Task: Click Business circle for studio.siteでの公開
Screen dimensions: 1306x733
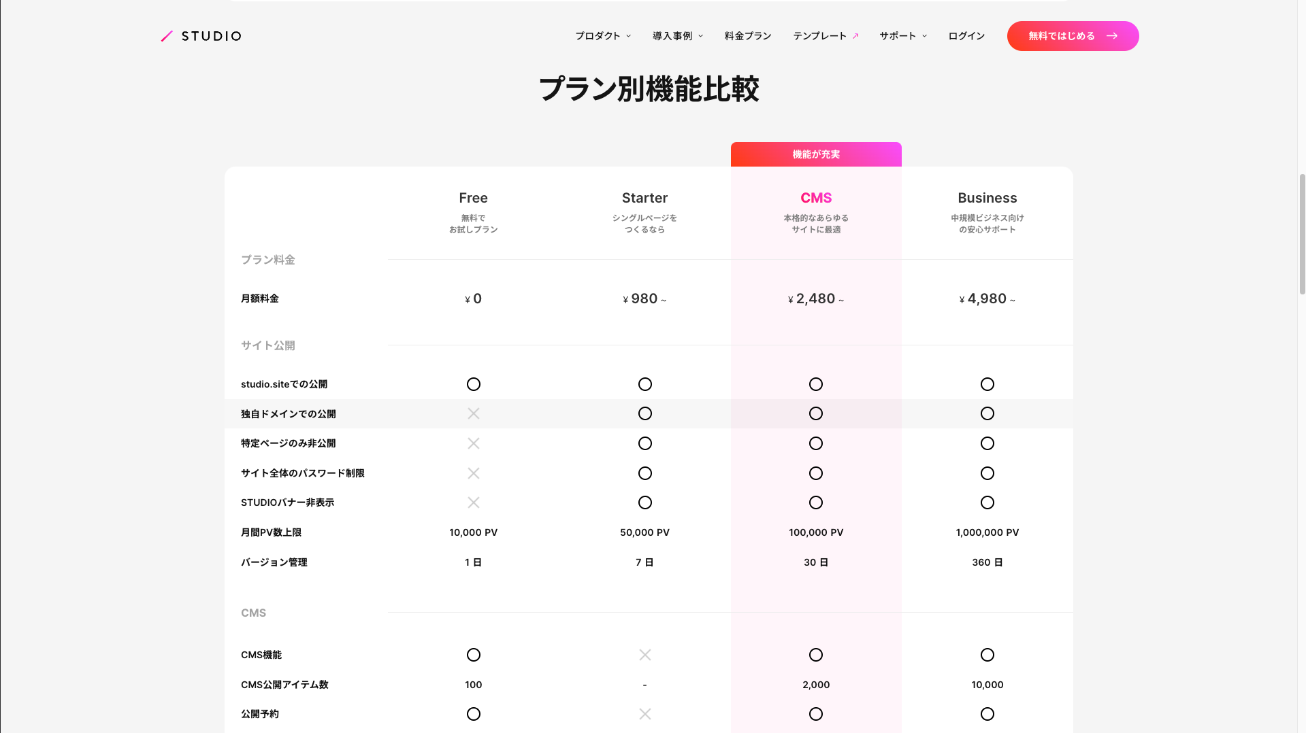Action: pos(987,384)
